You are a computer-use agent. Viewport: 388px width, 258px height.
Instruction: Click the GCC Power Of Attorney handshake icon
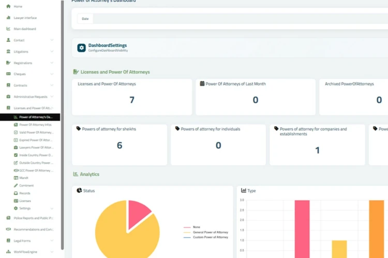click(16, 170)
